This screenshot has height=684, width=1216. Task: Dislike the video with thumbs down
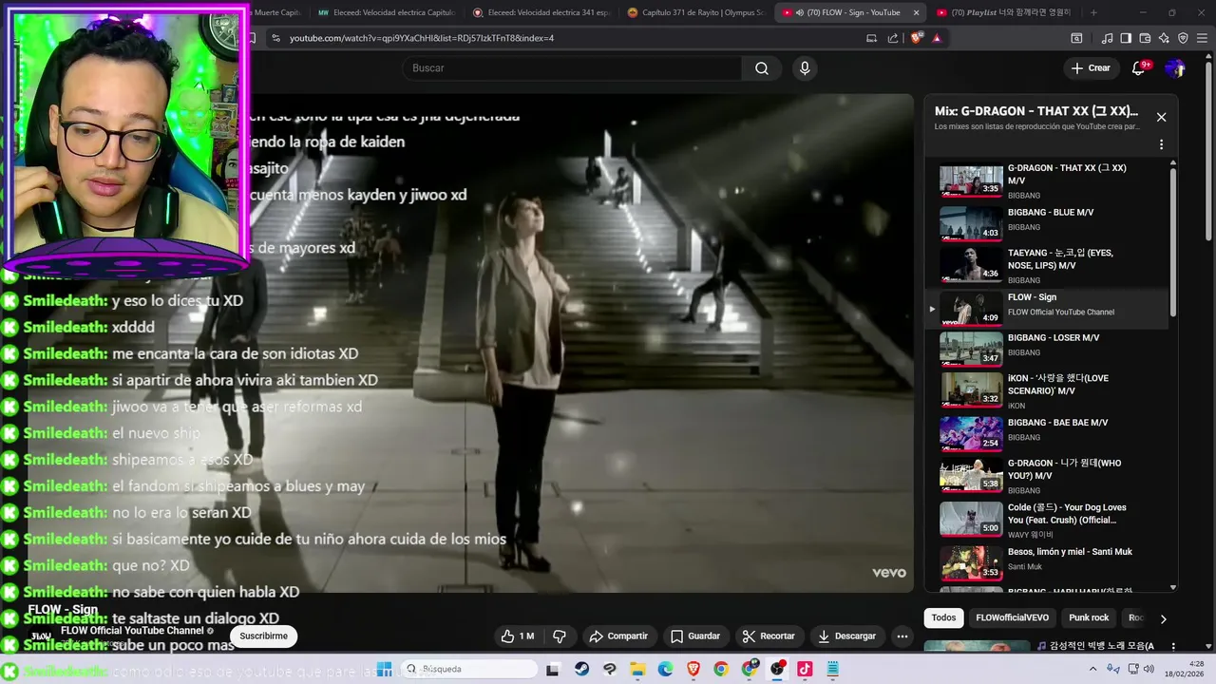(560, 636)
